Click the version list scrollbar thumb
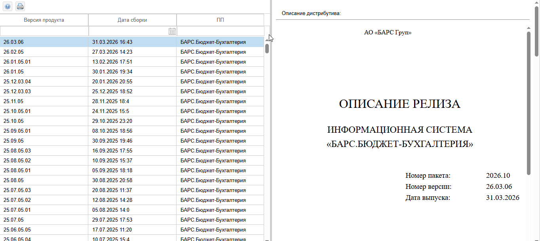540x241 pixels. (x=267, y=48)
